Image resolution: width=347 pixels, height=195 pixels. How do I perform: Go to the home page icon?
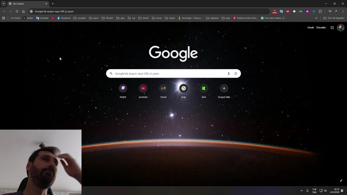(x=24, y=11)
